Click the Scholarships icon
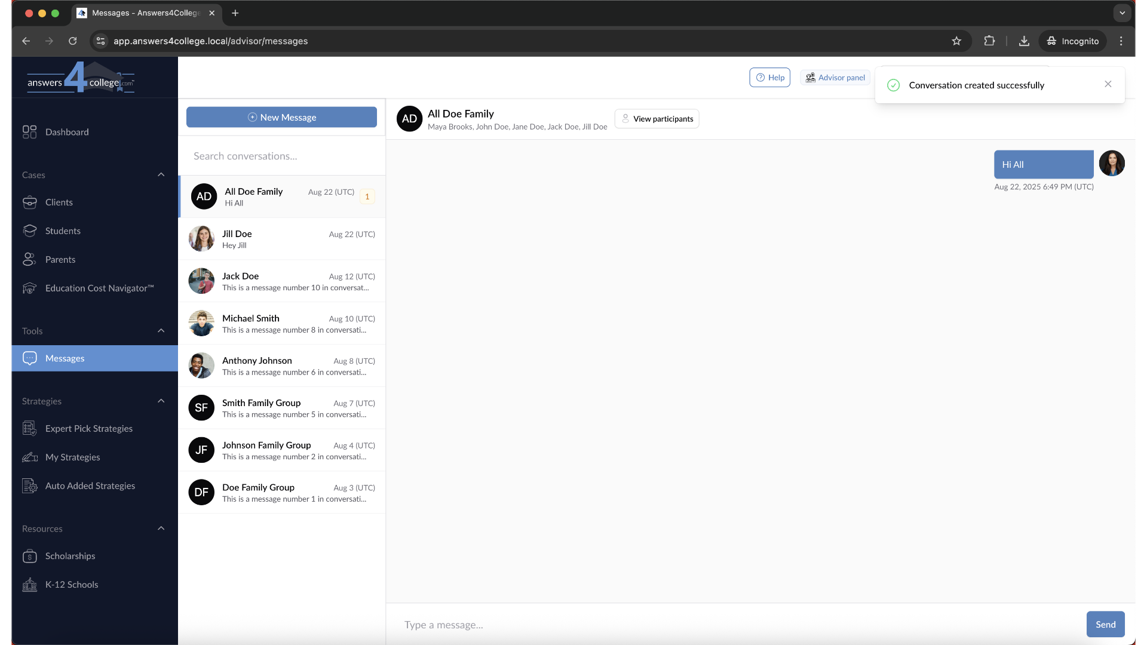 click(x=29, y=556)
